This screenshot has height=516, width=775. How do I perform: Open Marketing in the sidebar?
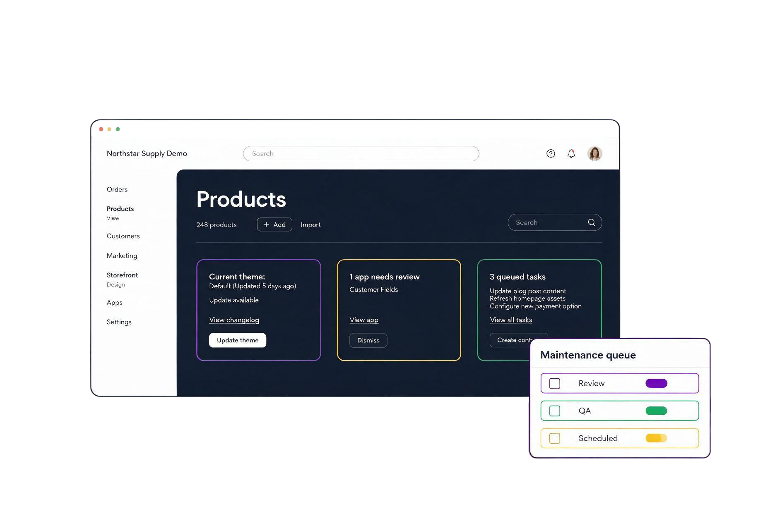(x=122, y=256)
